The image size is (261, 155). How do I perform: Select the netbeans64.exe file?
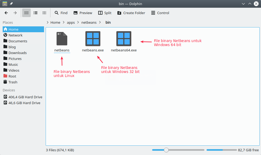(123, 39)
